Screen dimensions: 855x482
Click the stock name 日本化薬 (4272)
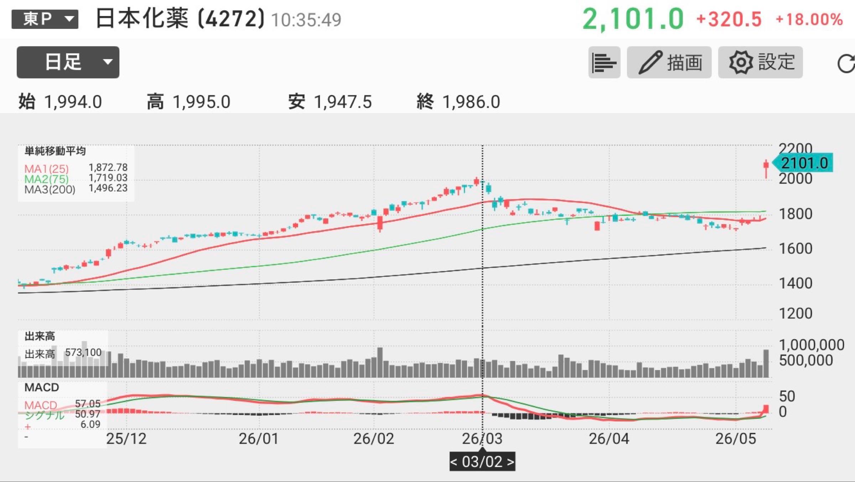(180, 19)
